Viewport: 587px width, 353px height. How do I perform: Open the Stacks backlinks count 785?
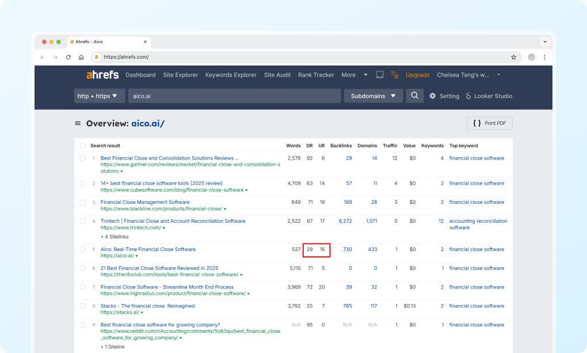coord(347,306)
